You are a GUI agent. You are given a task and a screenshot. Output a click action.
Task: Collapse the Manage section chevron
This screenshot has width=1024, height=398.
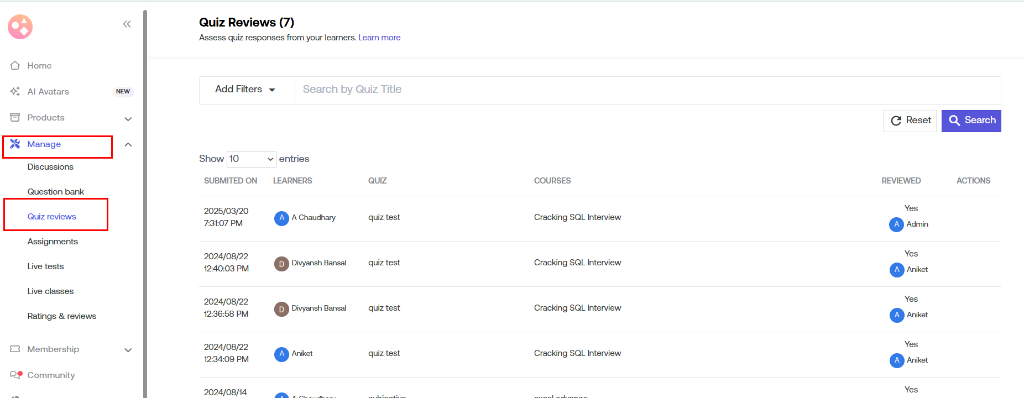(128, 144)
